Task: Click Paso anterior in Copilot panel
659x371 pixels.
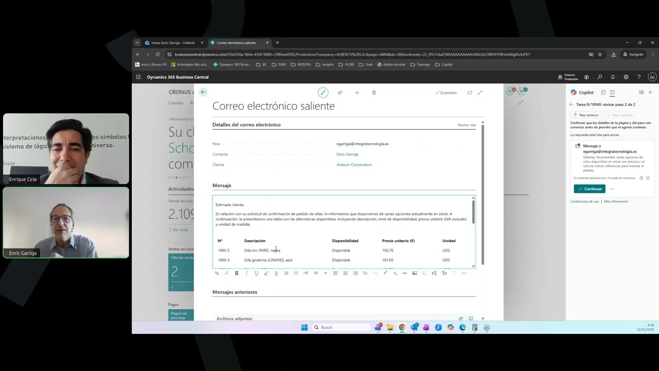Action: click(x=586, y=115)
